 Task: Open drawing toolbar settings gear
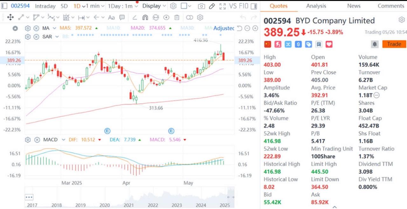200,17
